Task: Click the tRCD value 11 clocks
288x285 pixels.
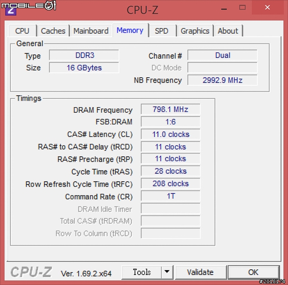Action: (171, 146)
